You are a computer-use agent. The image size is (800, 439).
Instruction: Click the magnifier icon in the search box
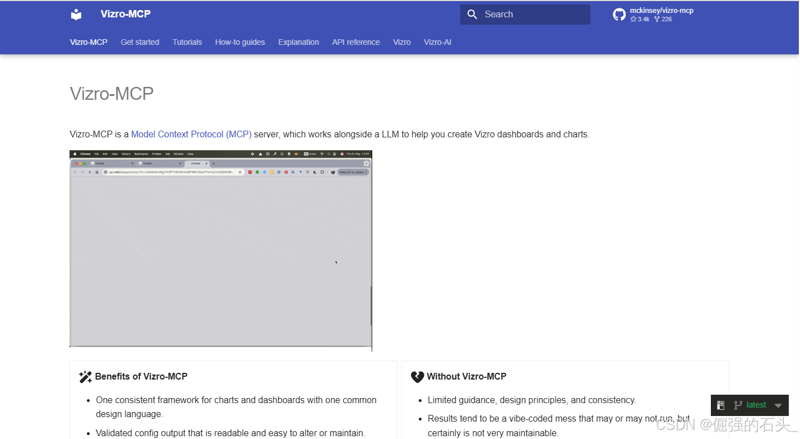click(473, 15)
